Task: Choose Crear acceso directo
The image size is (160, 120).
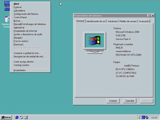Action: point(30,62)
